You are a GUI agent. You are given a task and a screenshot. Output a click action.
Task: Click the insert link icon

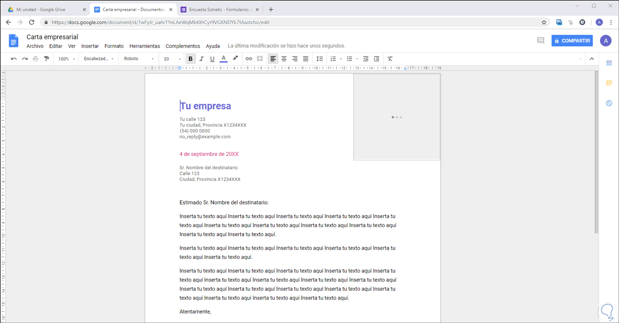(249, 59)
